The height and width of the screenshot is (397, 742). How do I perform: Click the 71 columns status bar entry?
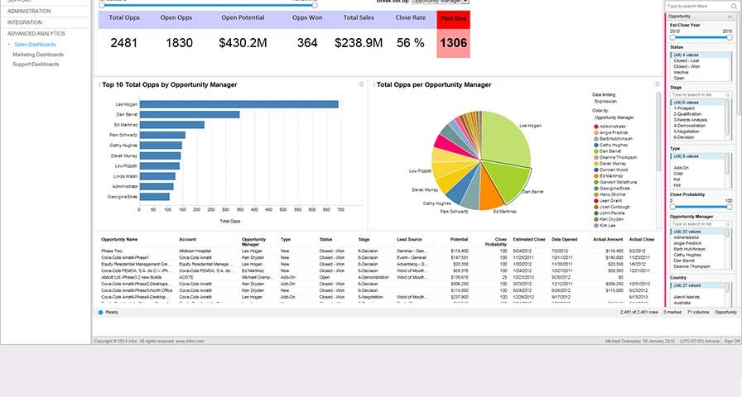click(x=698, y=313)
